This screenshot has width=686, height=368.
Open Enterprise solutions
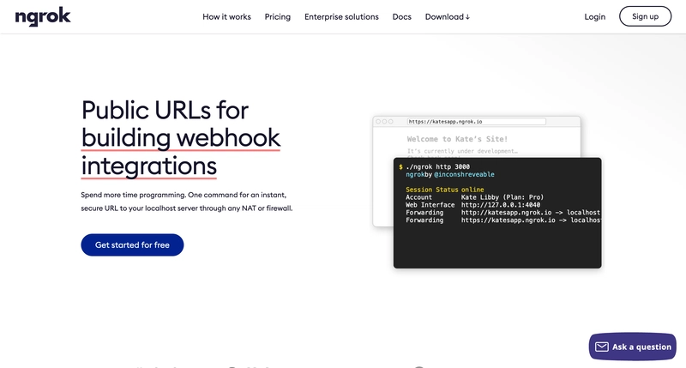(x=341, y=16)
